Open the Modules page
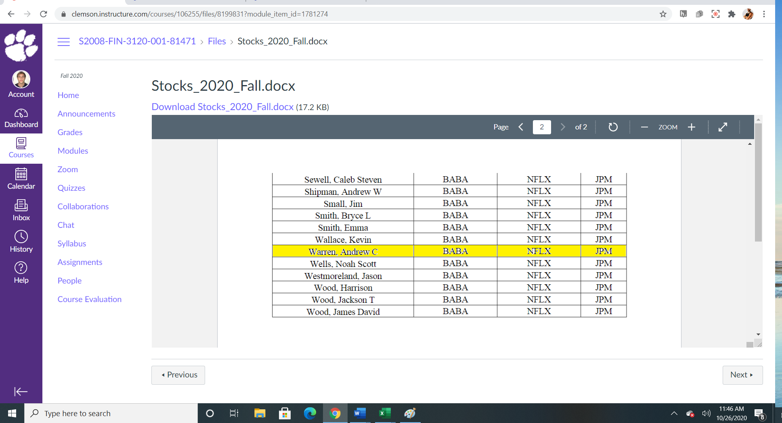 point(73,151)
